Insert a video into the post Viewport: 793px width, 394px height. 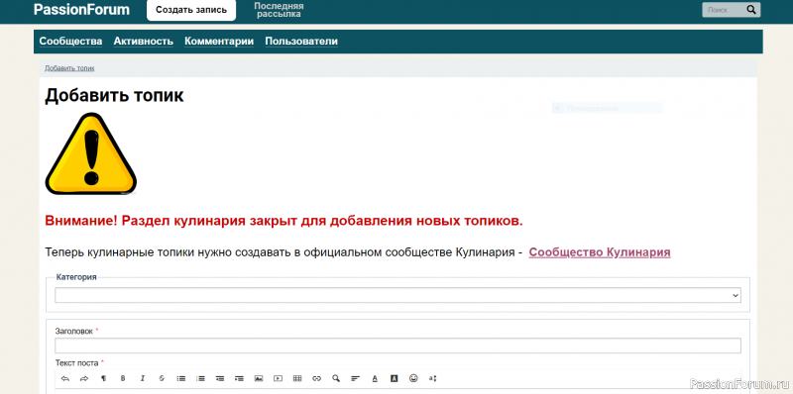click(x=278, y=378)
